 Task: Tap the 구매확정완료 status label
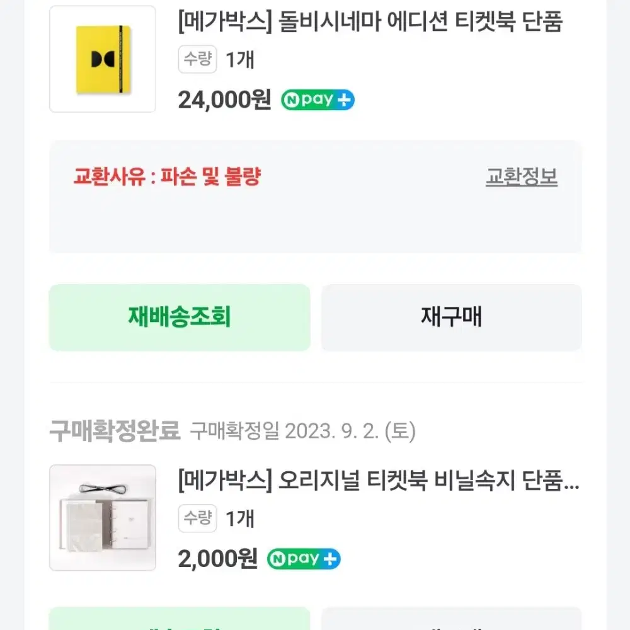pos(115,431)
